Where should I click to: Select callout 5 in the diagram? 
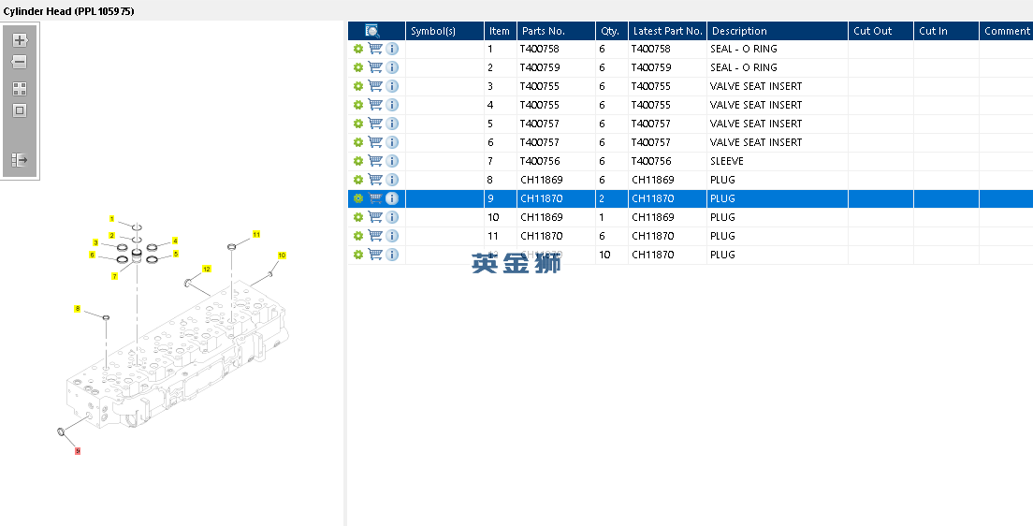click(x=176, y=254)
